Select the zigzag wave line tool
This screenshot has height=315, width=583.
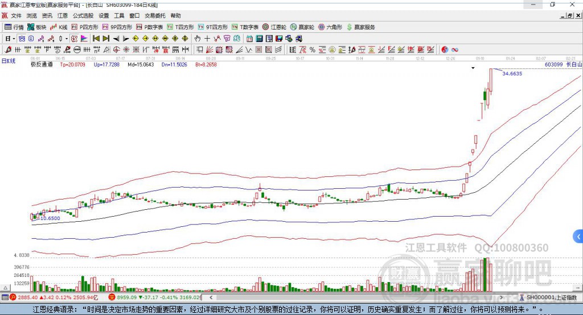coord(248,49)
